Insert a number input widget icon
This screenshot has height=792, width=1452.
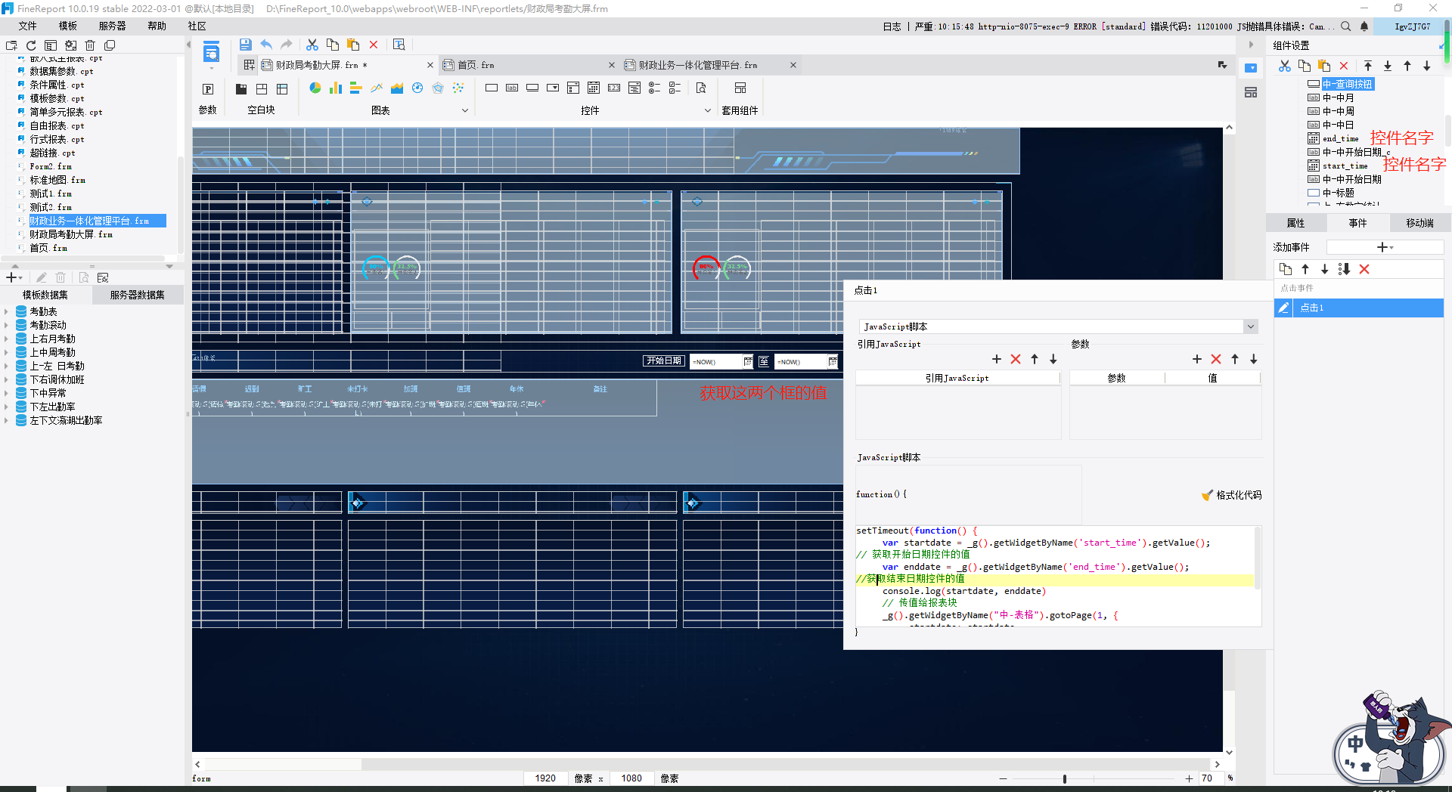[x=614, y=88]
